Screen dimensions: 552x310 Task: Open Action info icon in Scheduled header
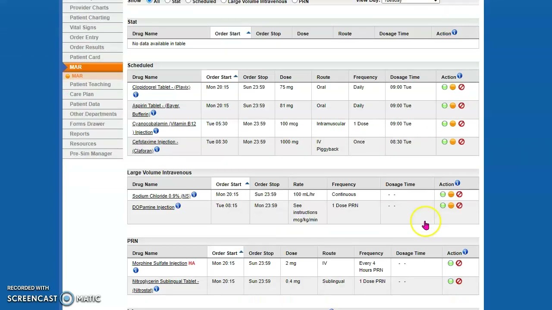[x=460, y=76]
